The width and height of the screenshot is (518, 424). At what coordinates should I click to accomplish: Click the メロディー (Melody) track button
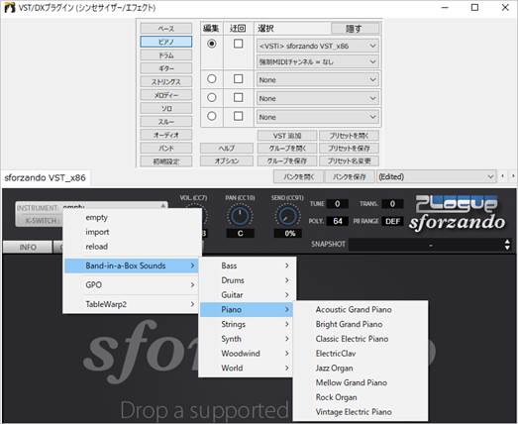coord(165,95)
